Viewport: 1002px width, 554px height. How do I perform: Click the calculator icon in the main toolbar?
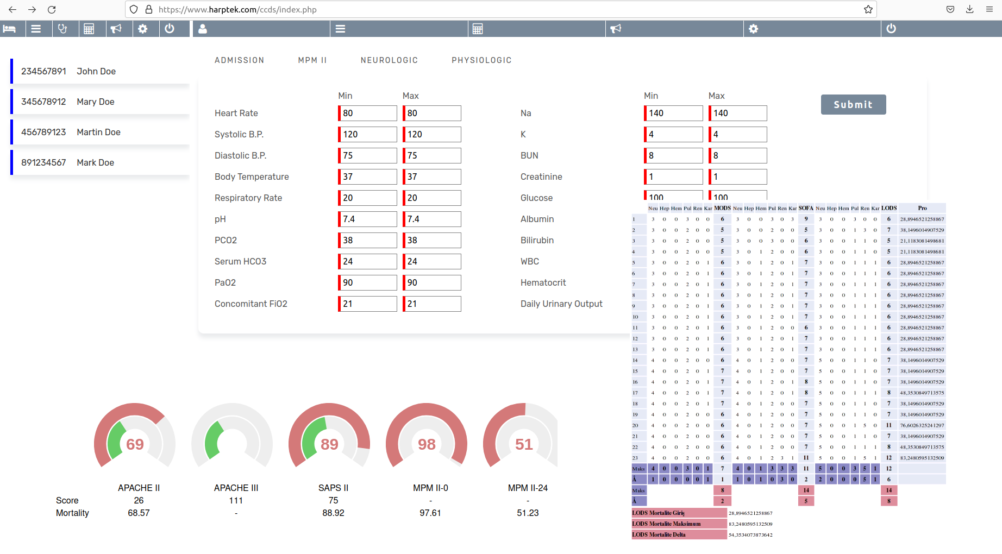pos(478,29)
